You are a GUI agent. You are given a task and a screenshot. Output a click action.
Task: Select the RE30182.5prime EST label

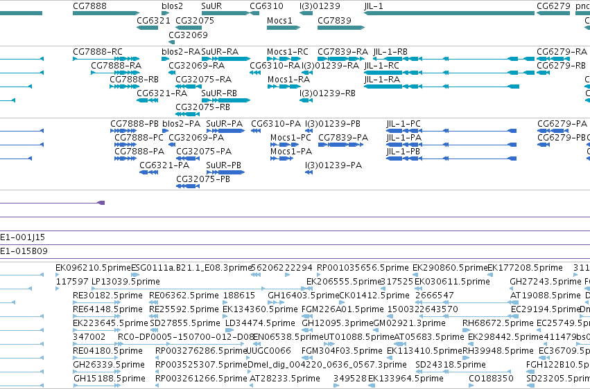click(107, 296)
